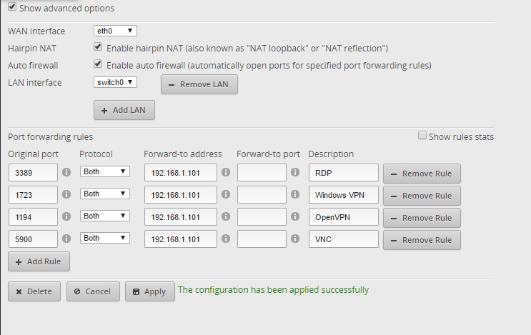Image resolution: width=531 pixels, height=335 pixels.
Task: Click info icon next to OpenVPN protocol dropdown
Action: 138,216
